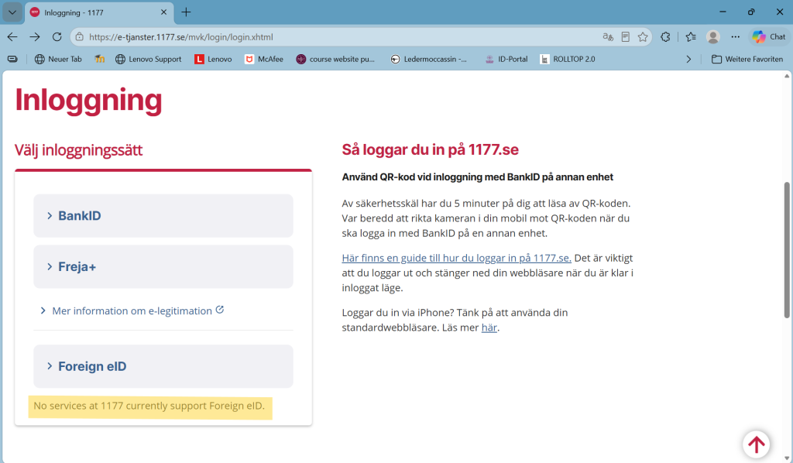Open ROLLTOP 2.0 bookmark

568,59
